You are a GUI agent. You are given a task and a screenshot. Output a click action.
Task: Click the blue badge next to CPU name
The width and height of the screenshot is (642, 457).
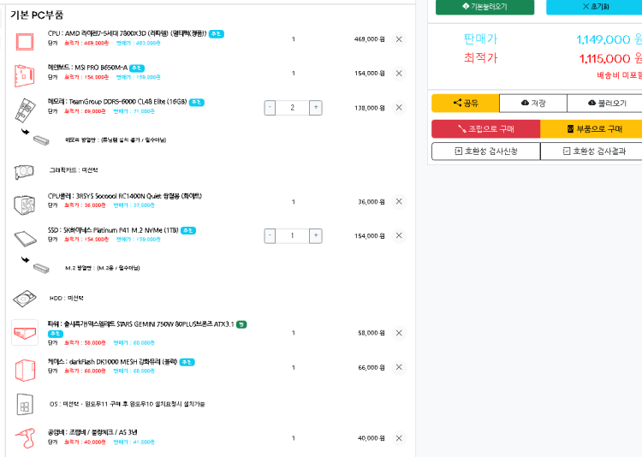click(217, 34)
